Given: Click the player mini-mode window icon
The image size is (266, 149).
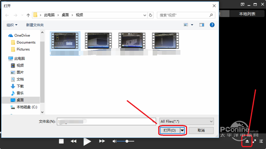Looking at the screenshot, I should coord(242,5).
